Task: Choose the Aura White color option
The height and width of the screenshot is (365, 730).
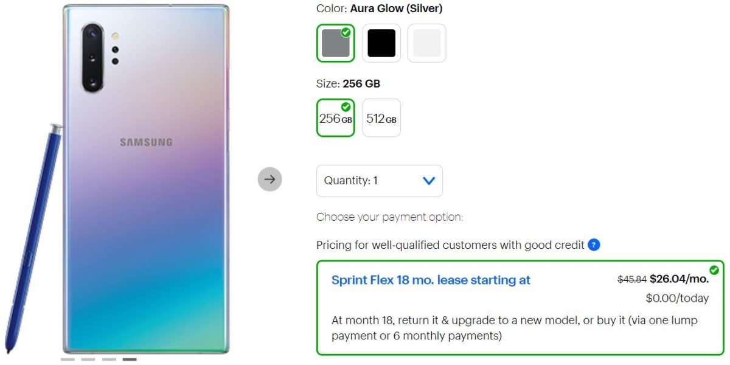Action: pyautogui.click(x=426, y=42)
